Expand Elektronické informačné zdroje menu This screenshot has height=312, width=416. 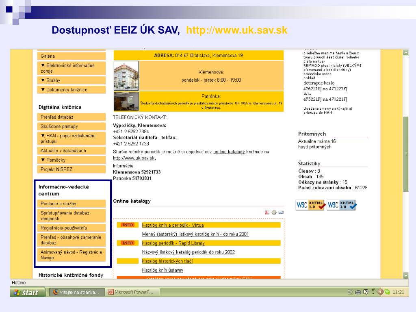(x=71, y=68)
